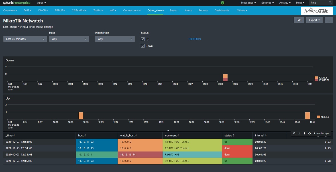Sort table by _time column
The height and width of the screenshot is (172, 336).
tap(10, 135)
